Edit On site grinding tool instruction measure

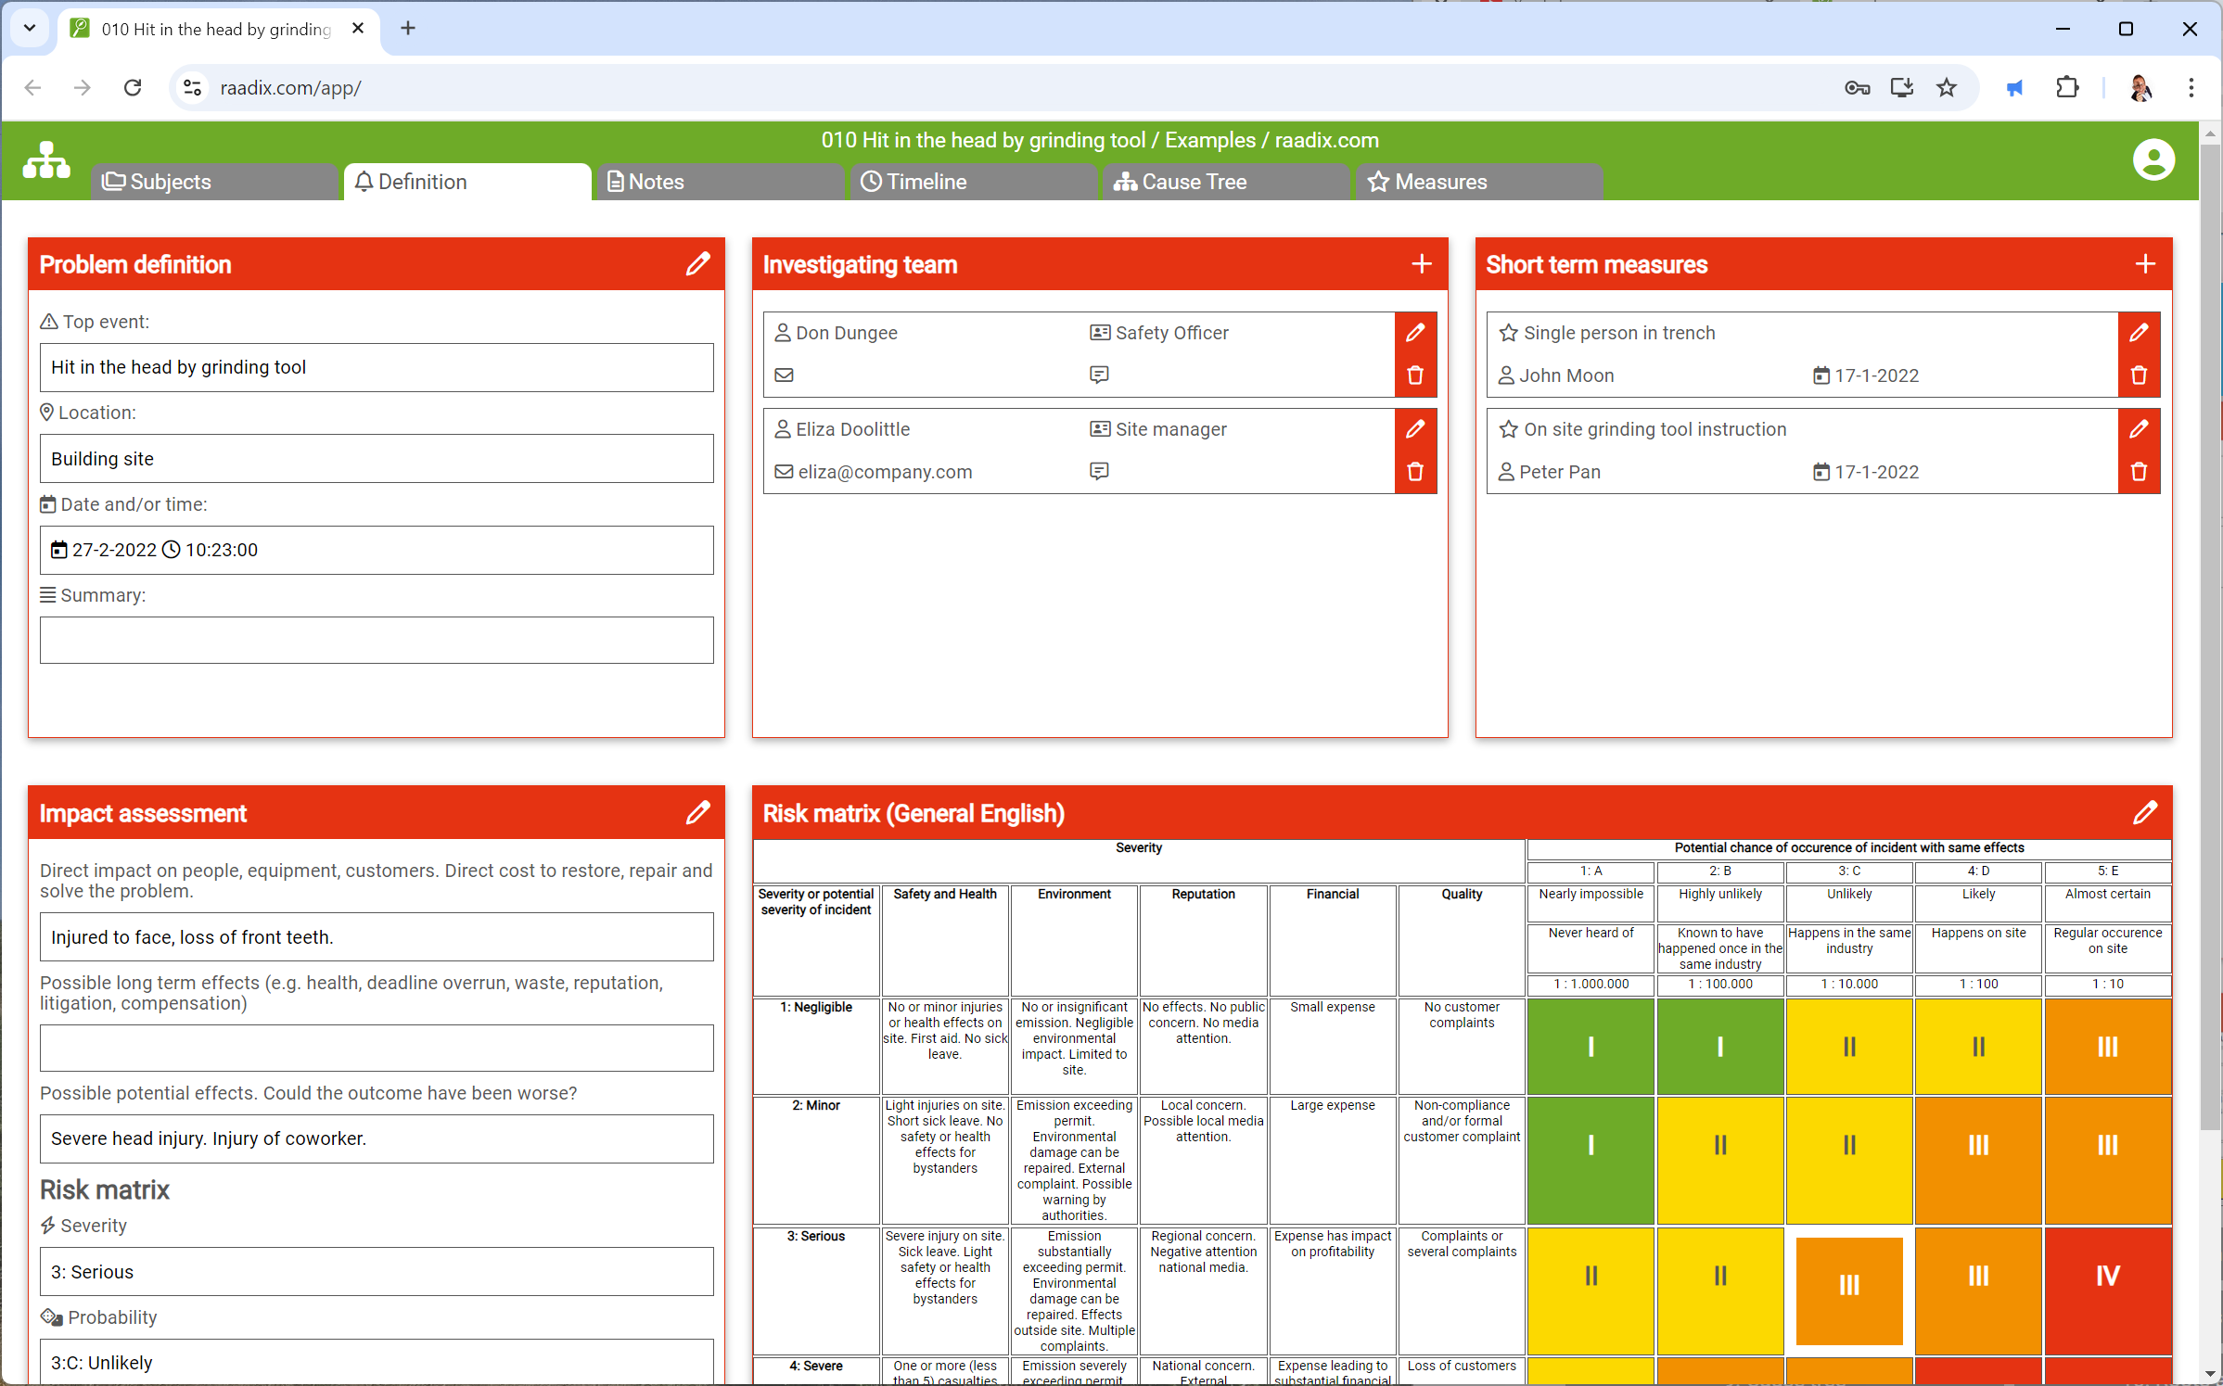[x=2139, y=429]
